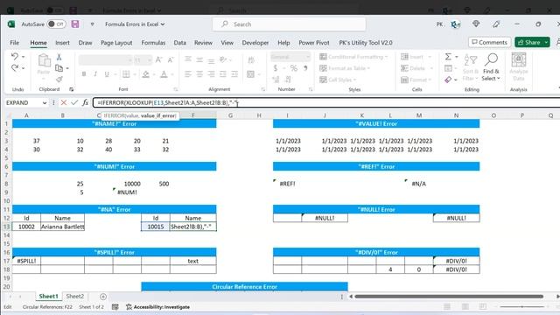Open the Formulas ribbon tab
The width and height of the screenshot is (560, 315).
coord(153,43)
